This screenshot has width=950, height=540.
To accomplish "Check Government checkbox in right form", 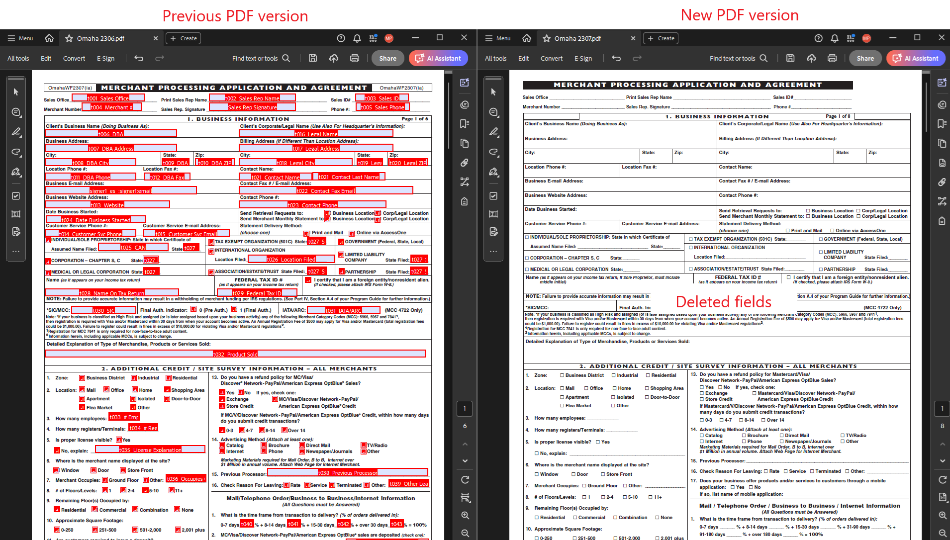I will [x=821, y=239].
